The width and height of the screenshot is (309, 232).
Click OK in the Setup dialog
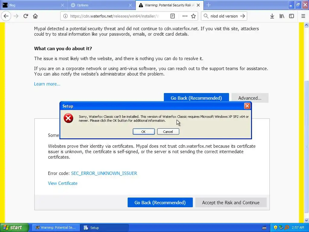(143, 132)
